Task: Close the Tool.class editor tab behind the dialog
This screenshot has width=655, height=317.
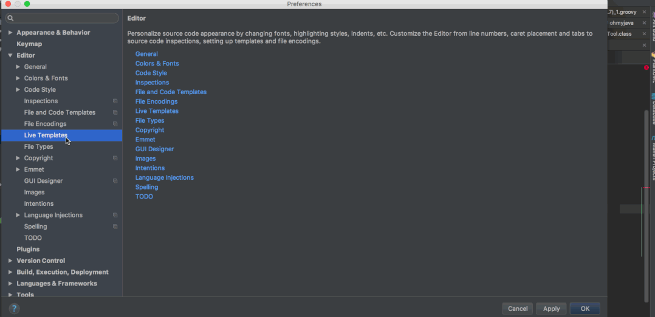Action: click(x=644, y=34)
